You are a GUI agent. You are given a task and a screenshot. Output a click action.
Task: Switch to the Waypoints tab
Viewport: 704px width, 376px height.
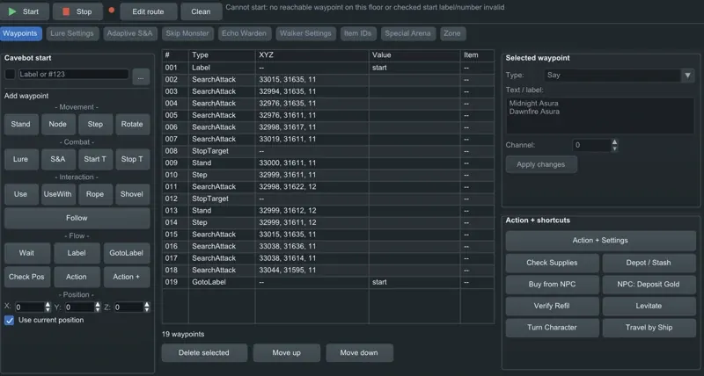click(x=20, y=33)
